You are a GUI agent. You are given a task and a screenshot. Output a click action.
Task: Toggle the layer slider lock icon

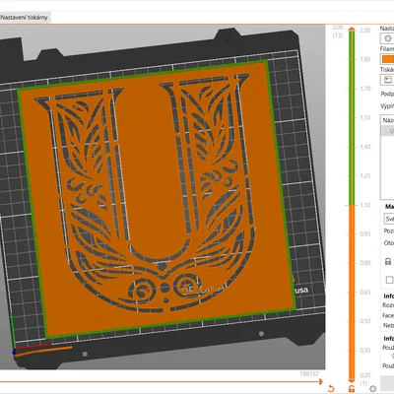(352, 389)
